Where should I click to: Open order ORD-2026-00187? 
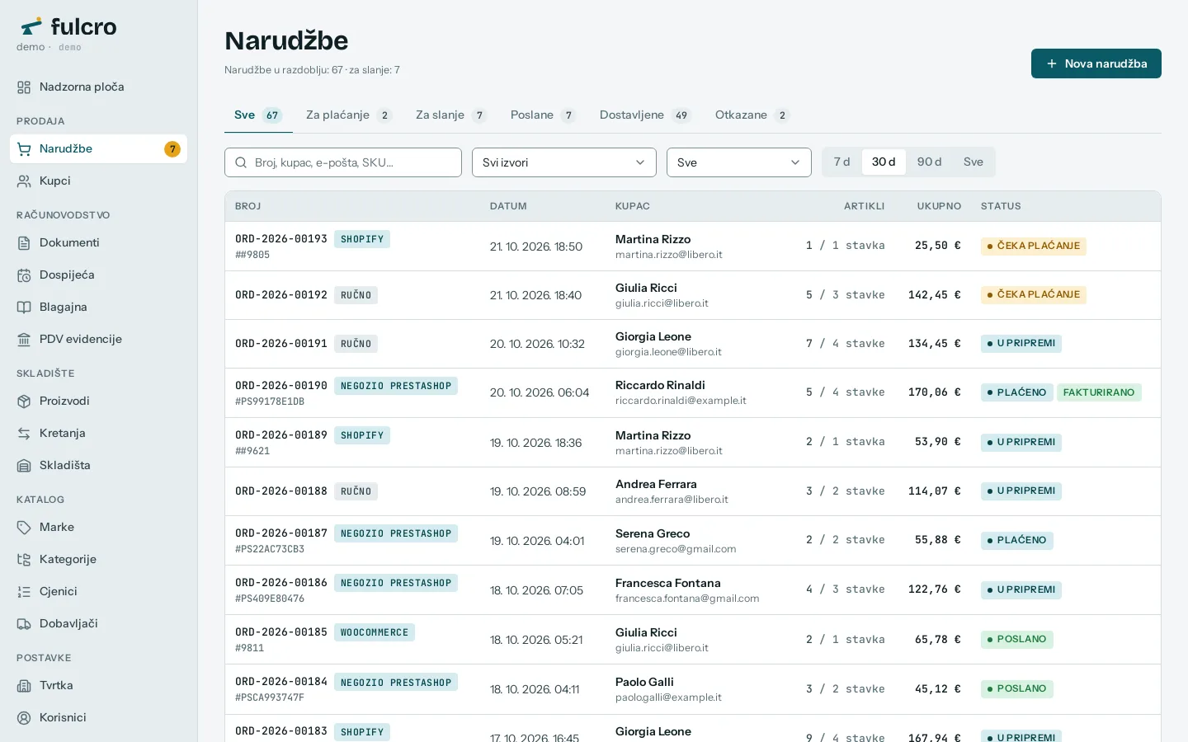281,533
